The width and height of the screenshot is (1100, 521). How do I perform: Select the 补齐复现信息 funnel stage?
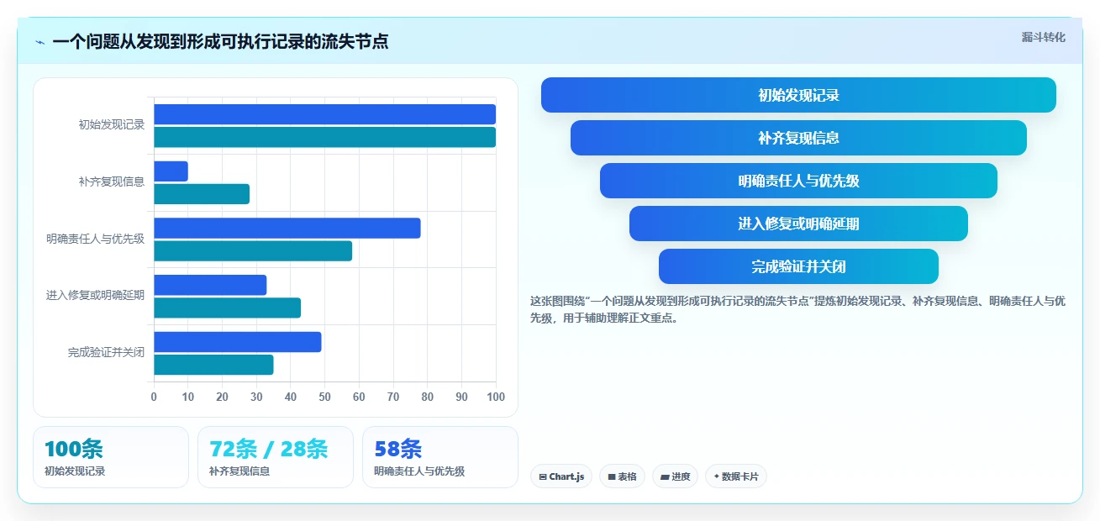click(x=798, y=138)
